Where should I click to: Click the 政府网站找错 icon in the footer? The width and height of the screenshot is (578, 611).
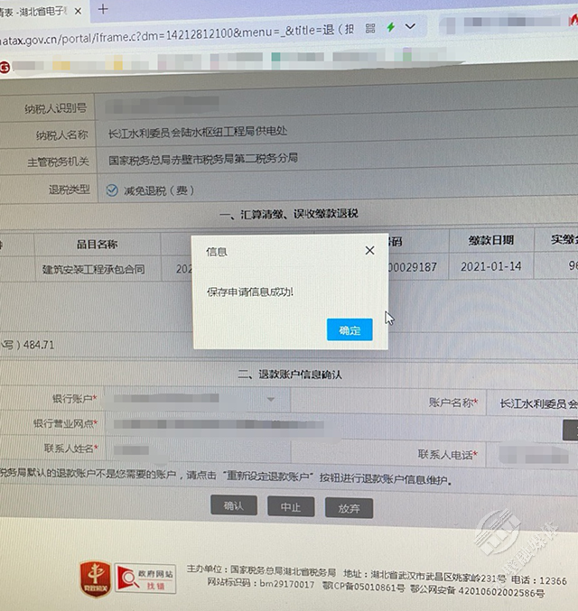click(145, 579)
